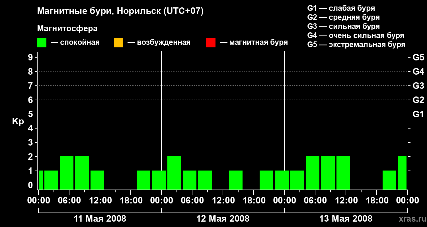427x227 pixels.
Task: Click the G4 label on the right axis
Action: click(418, 72)
